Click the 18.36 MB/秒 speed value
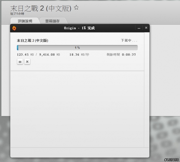The width and height of the screenshot is (180, 162). coord(79,55)
